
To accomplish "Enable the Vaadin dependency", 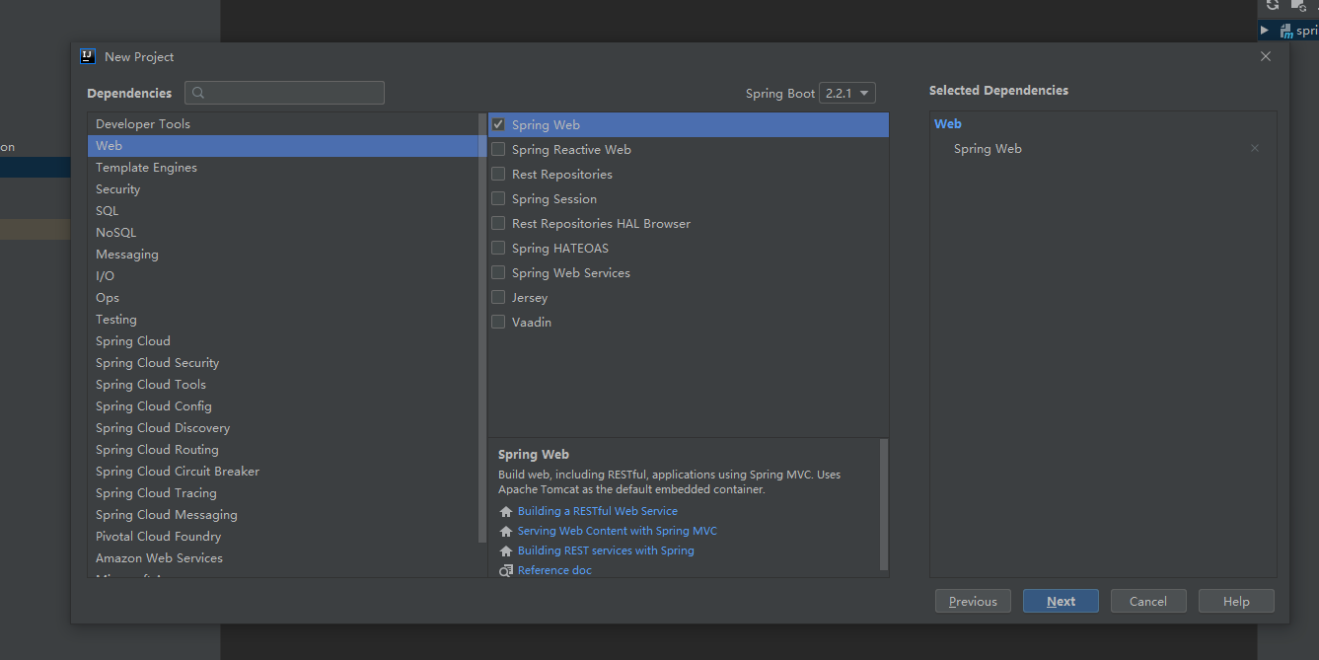I will point(498,323).
